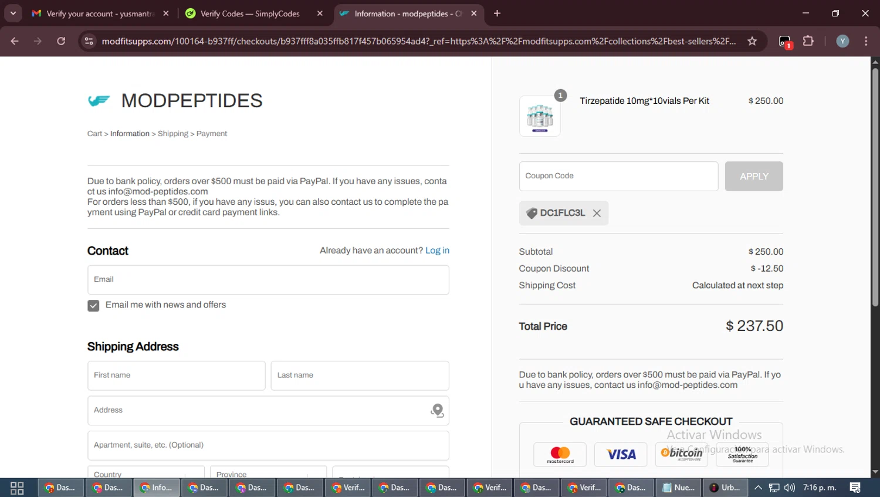
Task: Close the Verify Codes SimplyCodes tab
Action: (320, 13)
